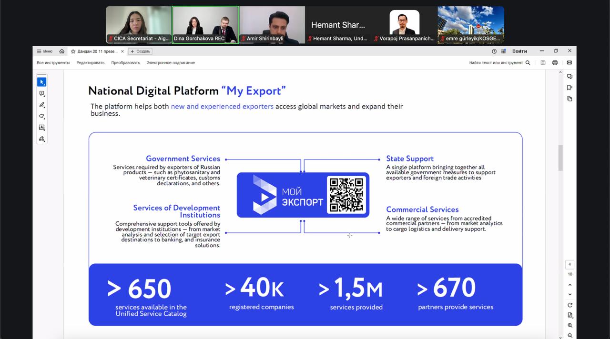
Task: Activate the text box tool
Action: coord(42,128)
